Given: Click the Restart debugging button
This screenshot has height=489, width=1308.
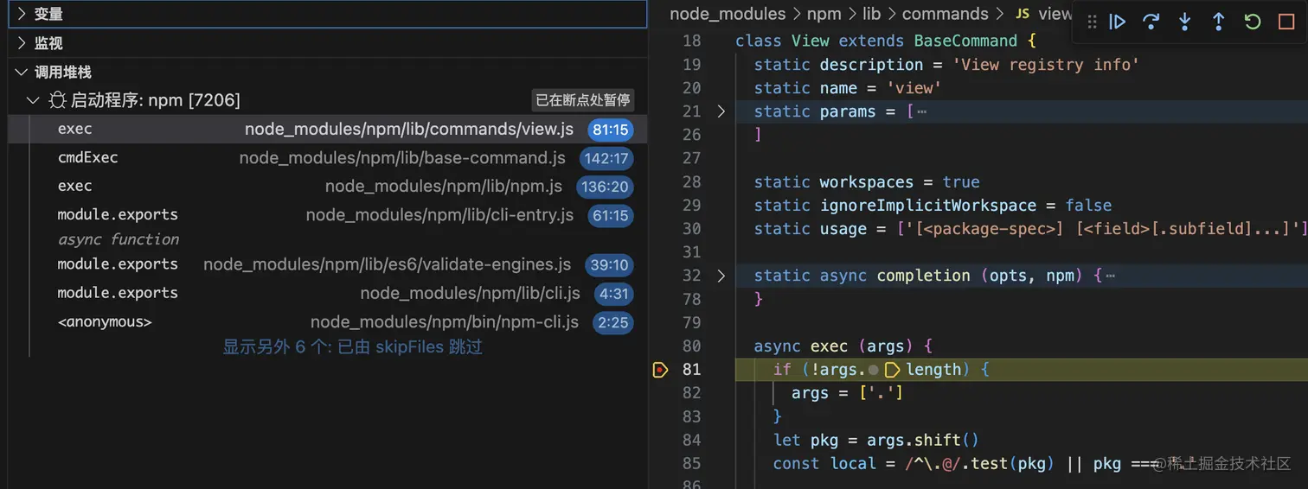Looking at the screenshot, I should click(x=1252, y=22).
